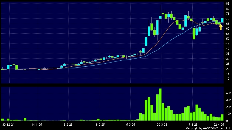This screenshot has width=232, height=130.
Task: Click the 25 price axis label
Action: pos(228,64)
